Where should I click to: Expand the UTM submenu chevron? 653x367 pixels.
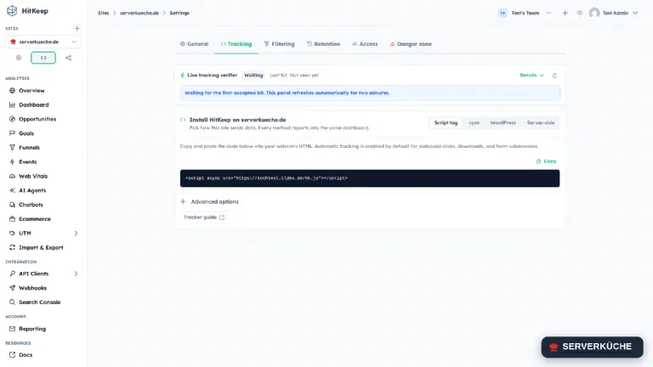(x=76, y=234)
